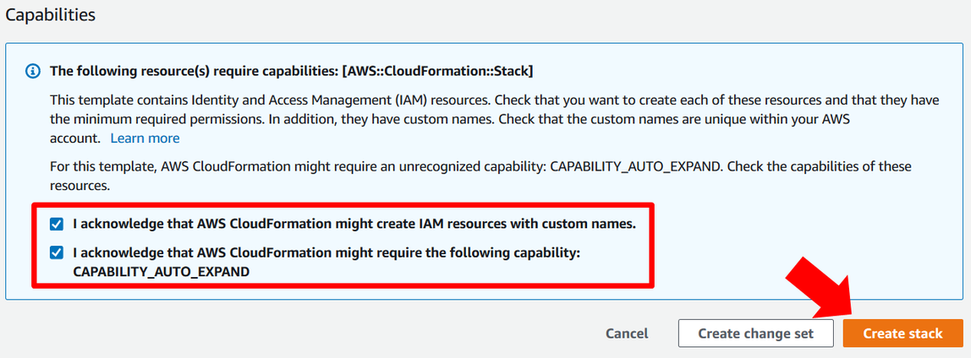Image resolution: width=971 pixels, height=358 pixels.
Task: Click the orange Create stack button
Action: tap(902, 334)
